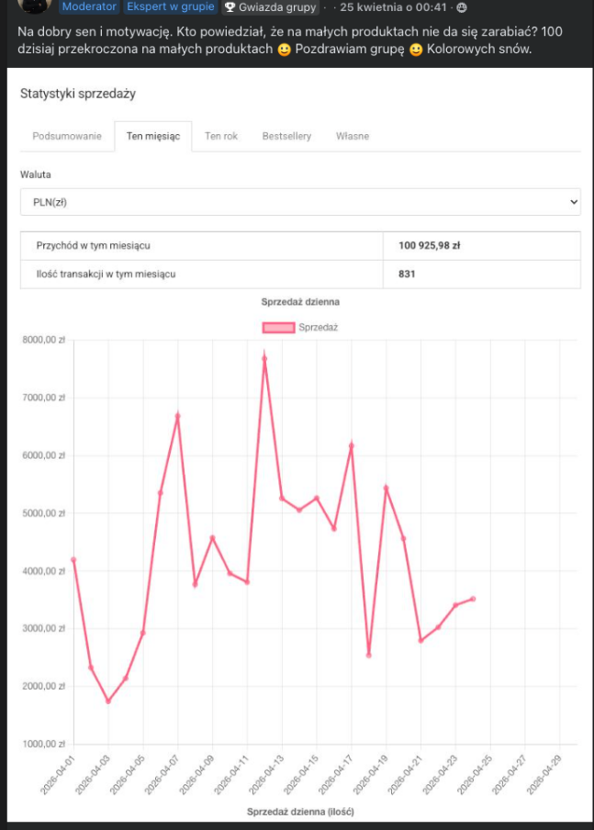Click the lowest data point on 2026-04-03
The width and height of the screenshot is (594, 830).
pyautogui.click(x=108, y=701)
